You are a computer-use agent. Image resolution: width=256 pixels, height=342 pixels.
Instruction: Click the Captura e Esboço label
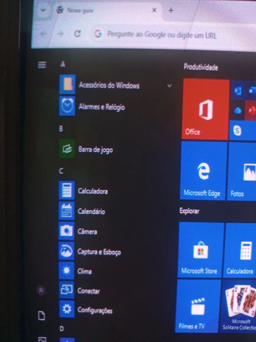[x=99, y=252]
